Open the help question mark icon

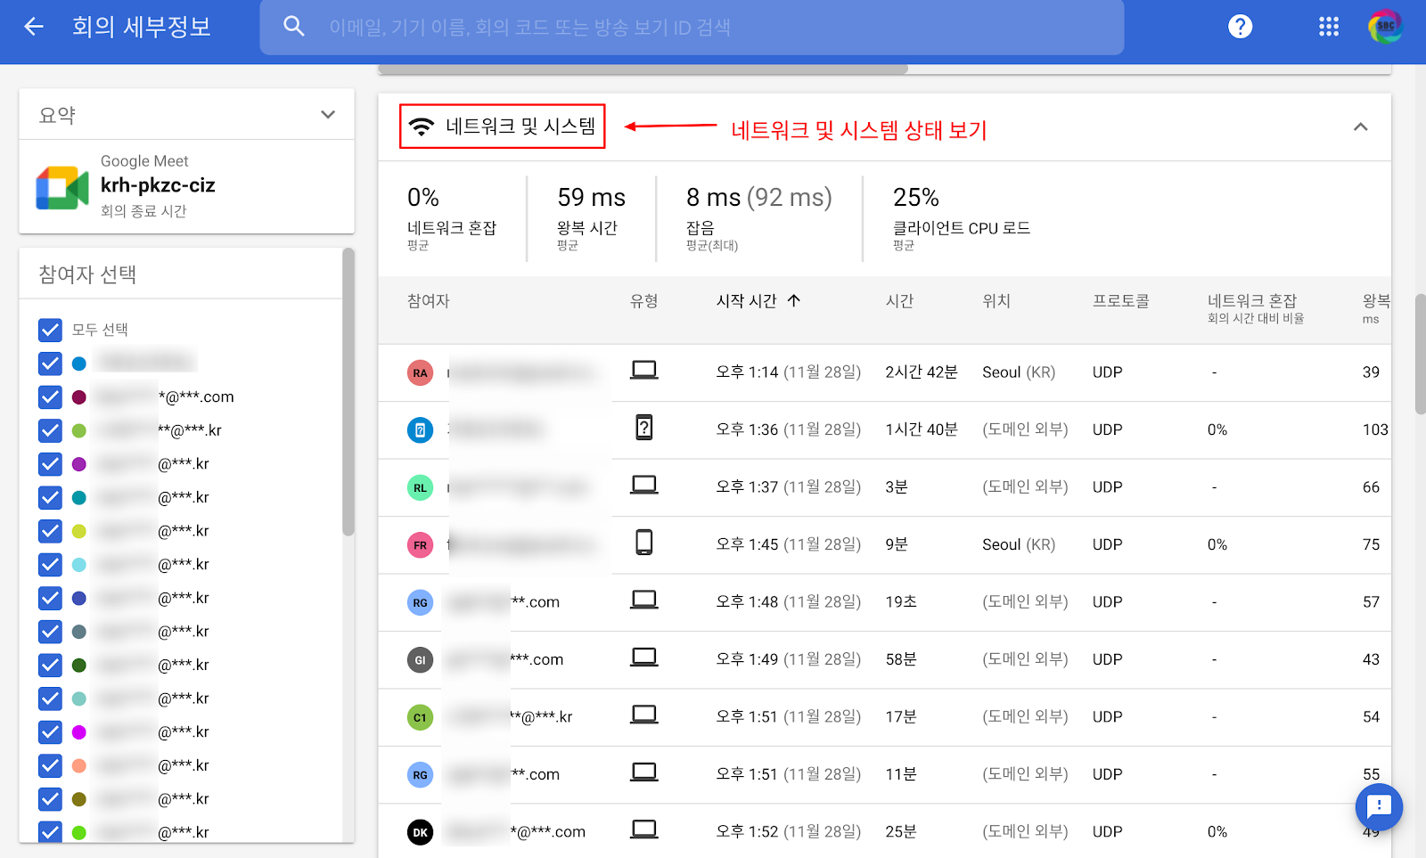[x=1240, y=27]
